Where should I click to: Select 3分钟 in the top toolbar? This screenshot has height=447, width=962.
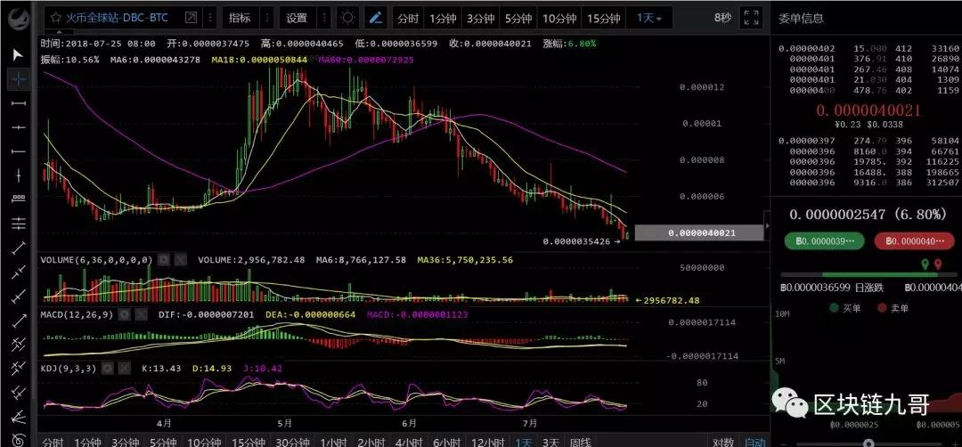[x=480, y=19]
